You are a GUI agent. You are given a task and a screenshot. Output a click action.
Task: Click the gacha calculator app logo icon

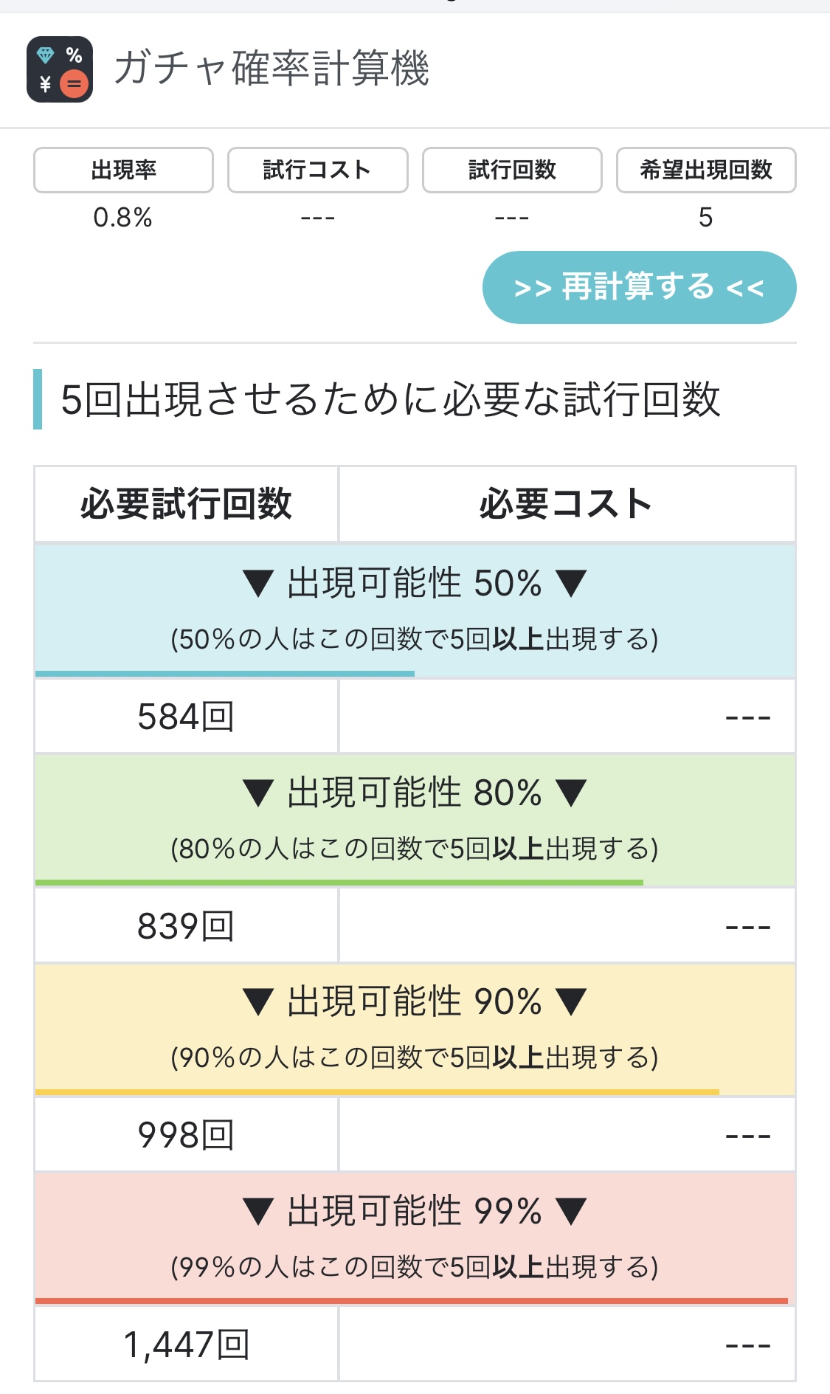tap(59, 69)
